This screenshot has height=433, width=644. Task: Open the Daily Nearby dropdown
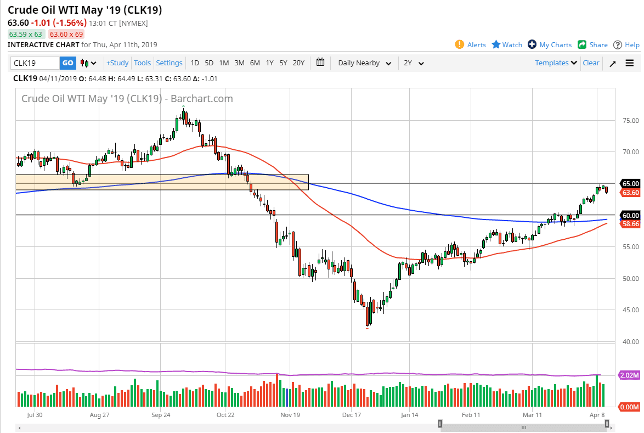(363, 63)
